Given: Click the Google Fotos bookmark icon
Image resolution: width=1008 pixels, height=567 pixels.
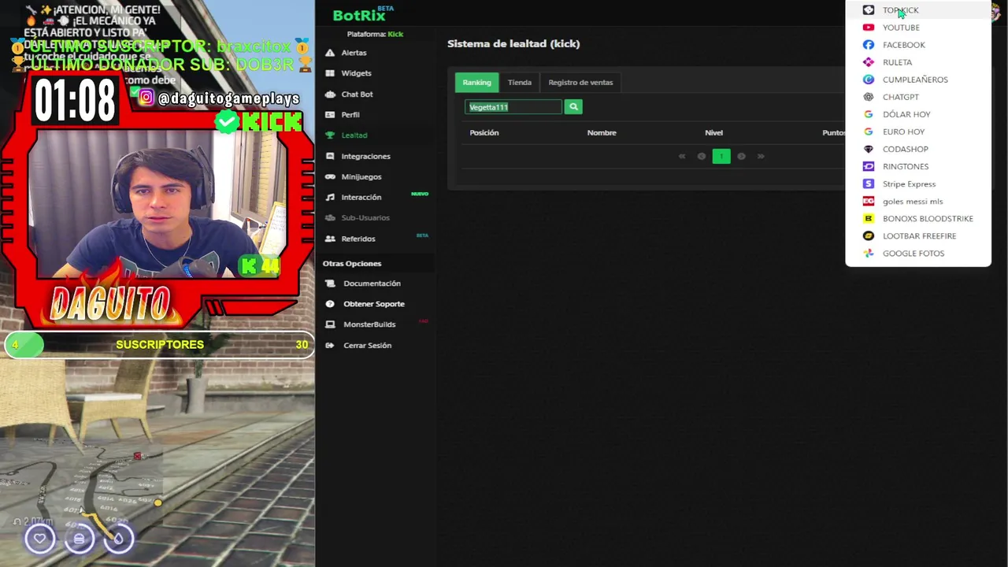Looking at the screenshot, I should 868,254.
